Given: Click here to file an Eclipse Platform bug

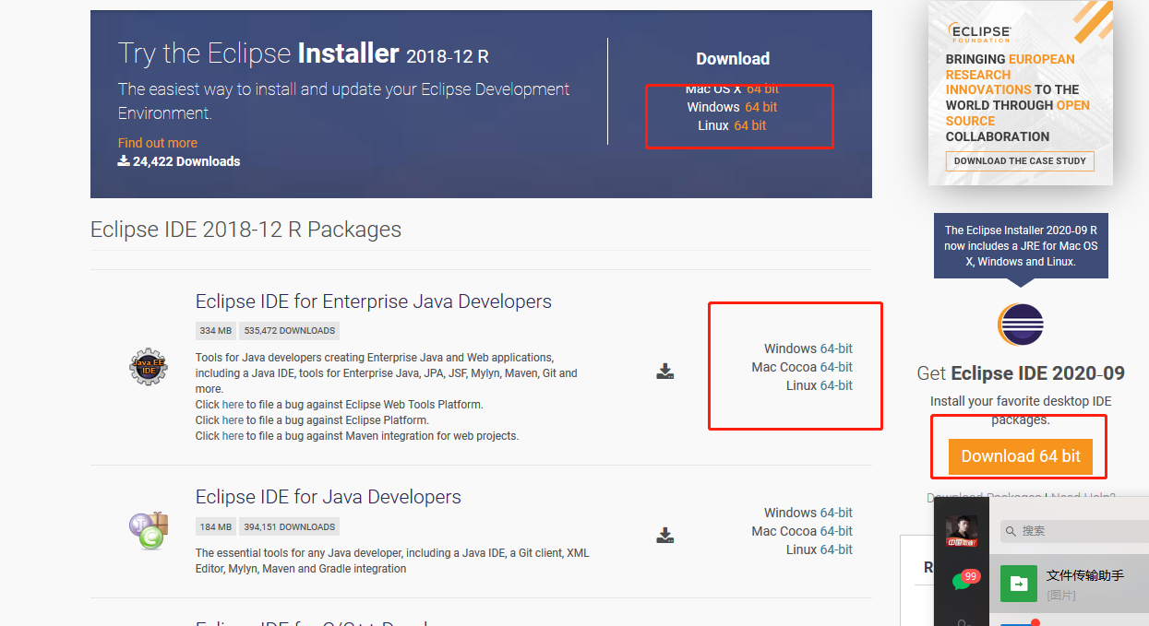Looking at the screenshot, I should click(x=233, y=419).
